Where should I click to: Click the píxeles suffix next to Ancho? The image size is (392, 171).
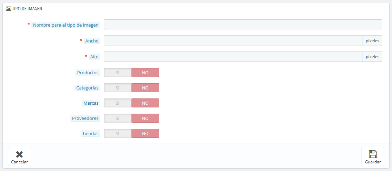pos(373,41)
